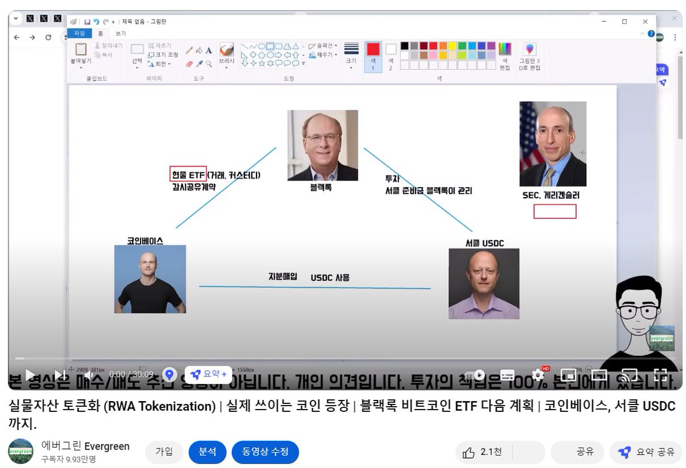Play the video with the play button
This screenshot has width=686, height=468.
tap(30, 375)
